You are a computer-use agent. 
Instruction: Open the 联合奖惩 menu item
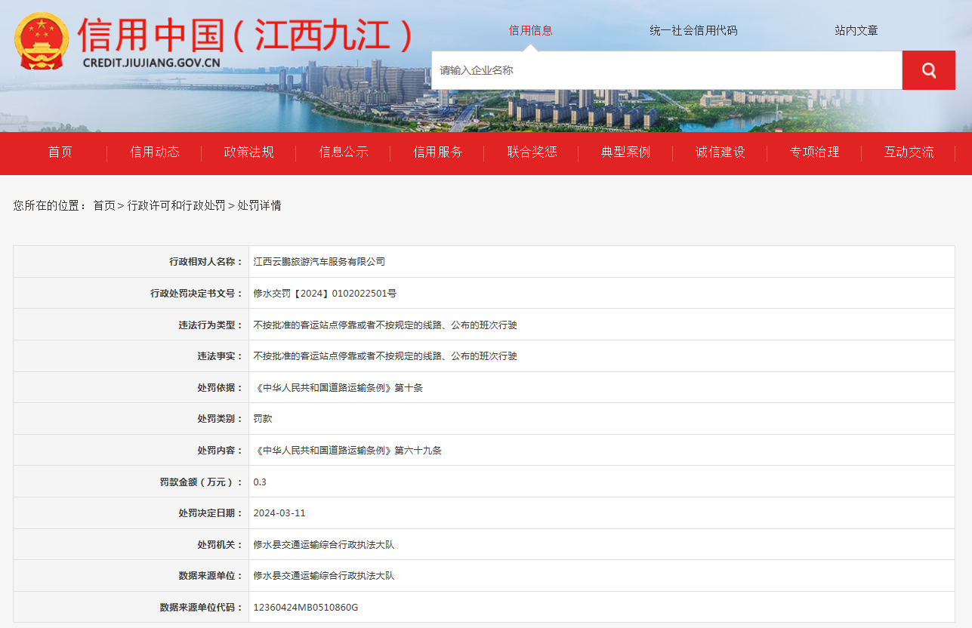(532, 152)
